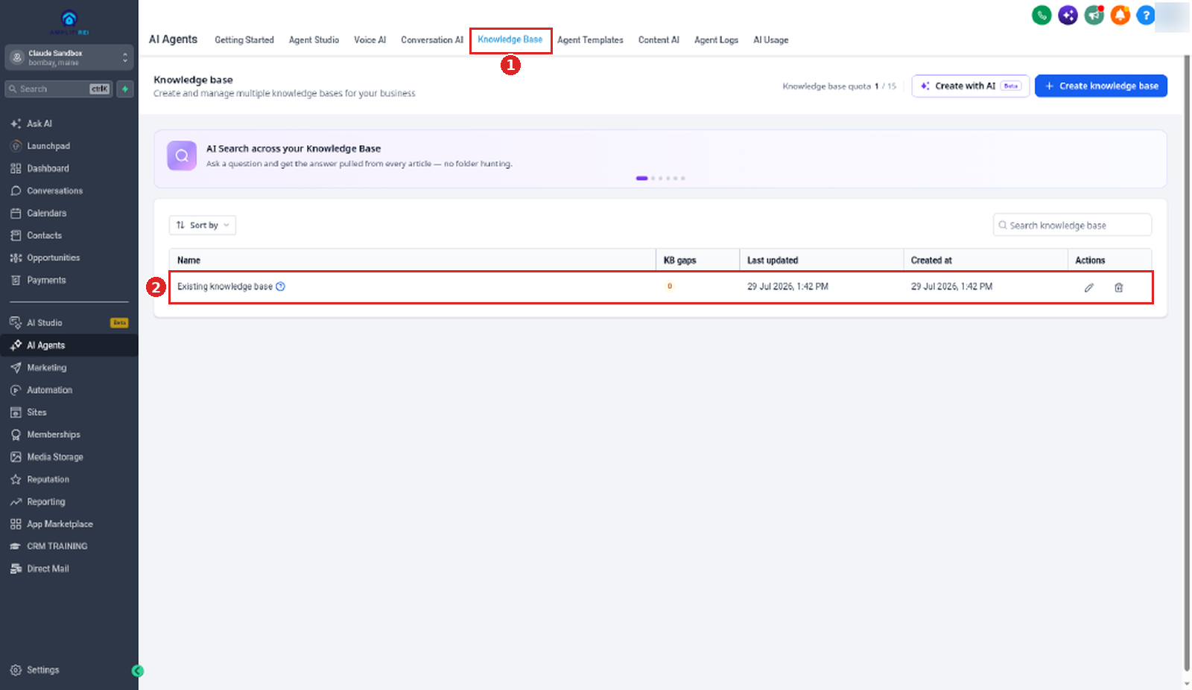Open AI Usage tab
This screenshot has height=690, width=1192.
tap(770, 40)
